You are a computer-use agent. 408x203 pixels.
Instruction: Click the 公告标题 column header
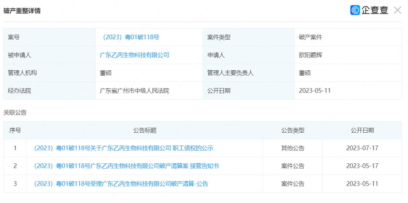pyautogui.click(x=145, y=130)
